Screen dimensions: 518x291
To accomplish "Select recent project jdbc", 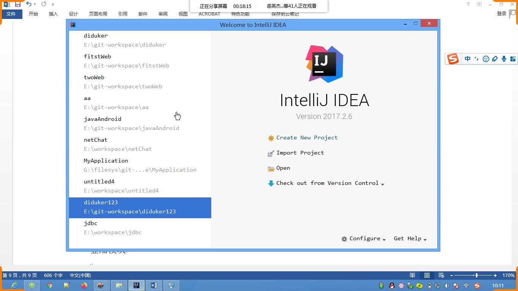I will point(140,228).
